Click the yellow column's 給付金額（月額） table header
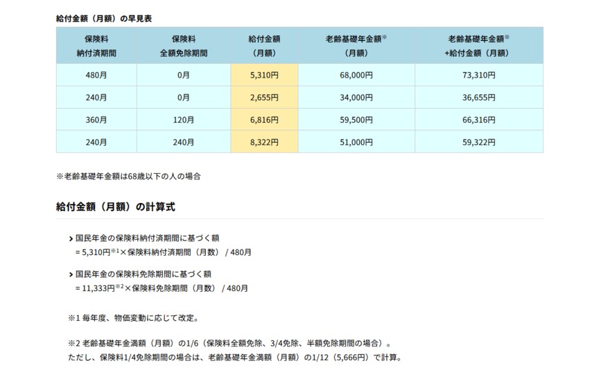Image resolution: width=603 pixels, height=368 pixels. (265, 46)
